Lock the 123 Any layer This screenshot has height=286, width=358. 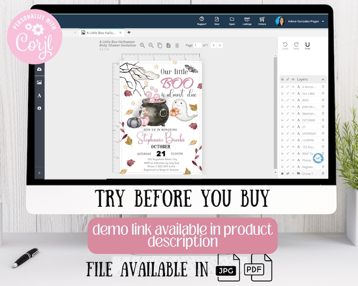point(282,147)
